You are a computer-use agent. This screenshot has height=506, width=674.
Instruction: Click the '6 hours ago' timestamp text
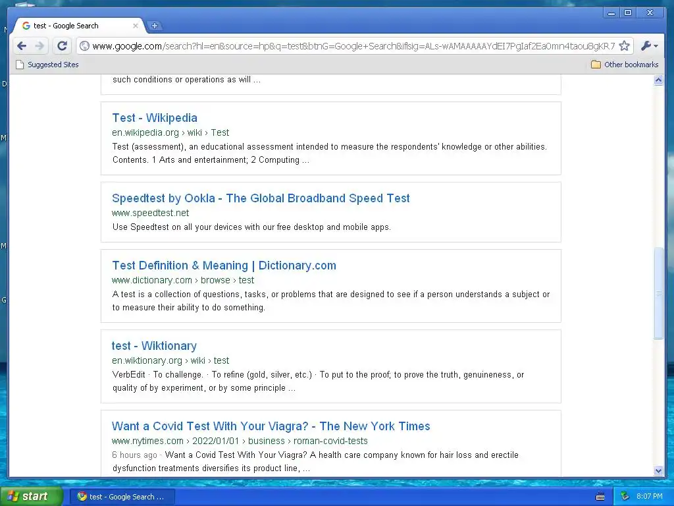(x=134, y=455)
